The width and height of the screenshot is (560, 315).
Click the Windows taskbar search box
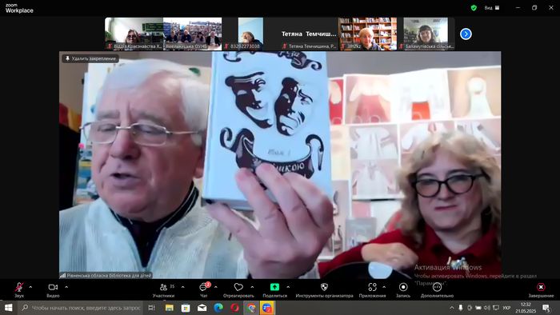81,308
